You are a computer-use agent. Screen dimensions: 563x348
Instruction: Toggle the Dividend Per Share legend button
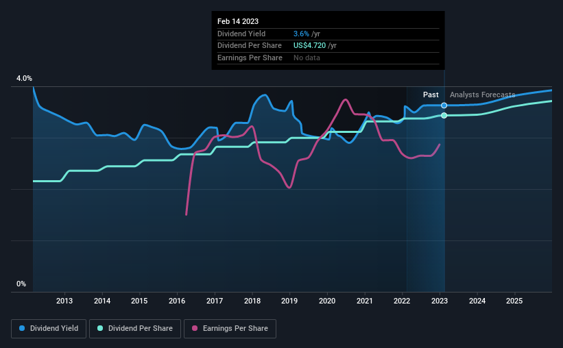(x=135, y=329)
